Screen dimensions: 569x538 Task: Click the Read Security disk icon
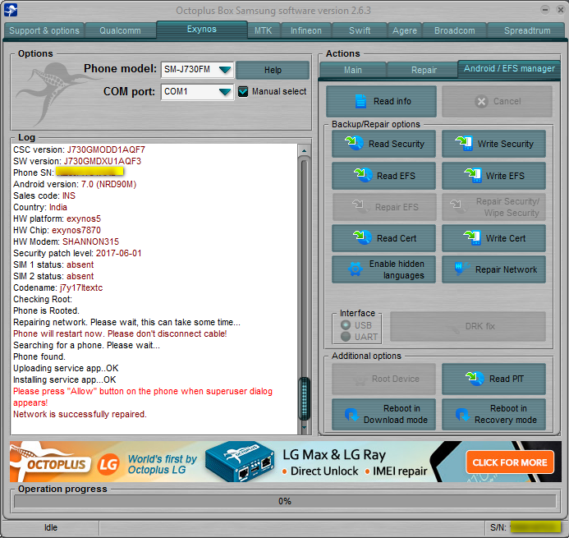pyautogui.click(x=354, y=143)
